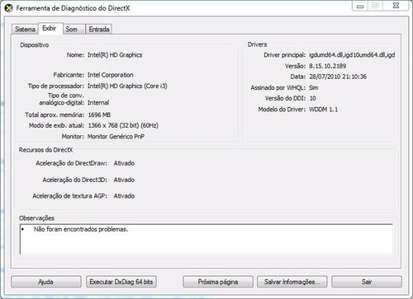Click 'Monitor Genérico PnP' value

[116, 137]
